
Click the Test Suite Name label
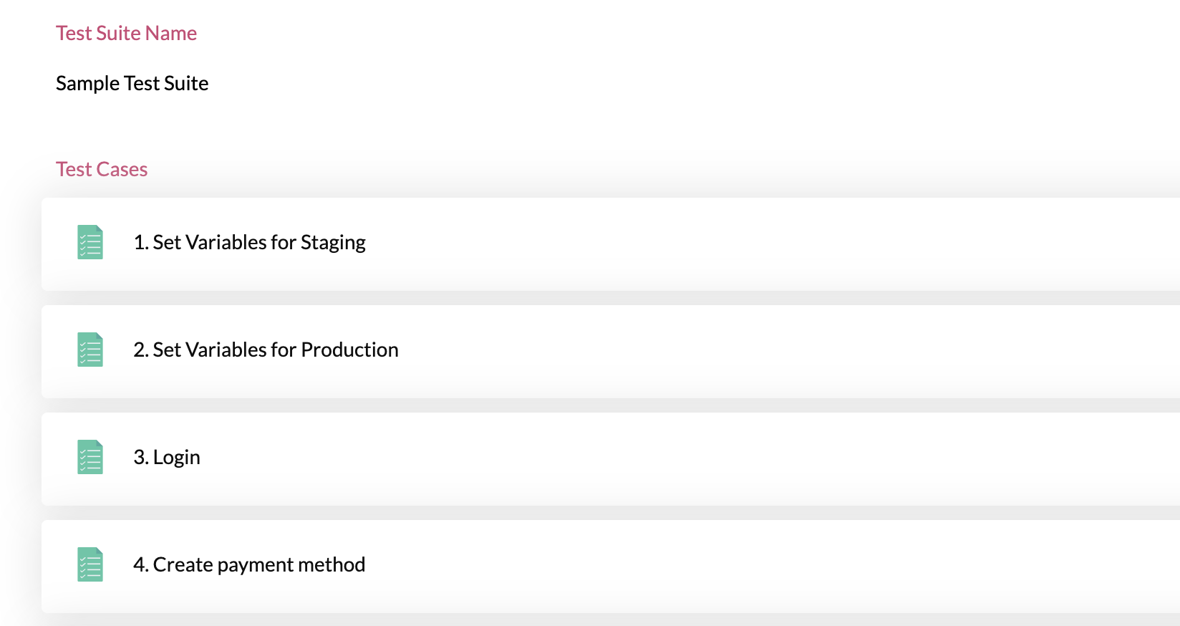(126, 33)
